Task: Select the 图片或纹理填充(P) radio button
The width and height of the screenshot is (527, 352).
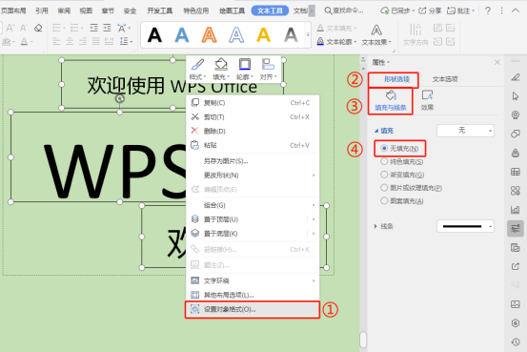Action: (384, 188)
